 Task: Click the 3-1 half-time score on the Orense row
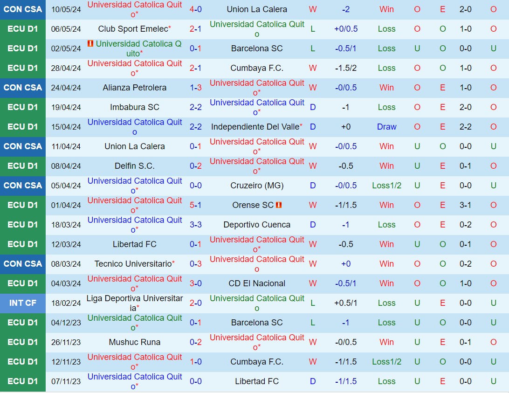(466, 205)
